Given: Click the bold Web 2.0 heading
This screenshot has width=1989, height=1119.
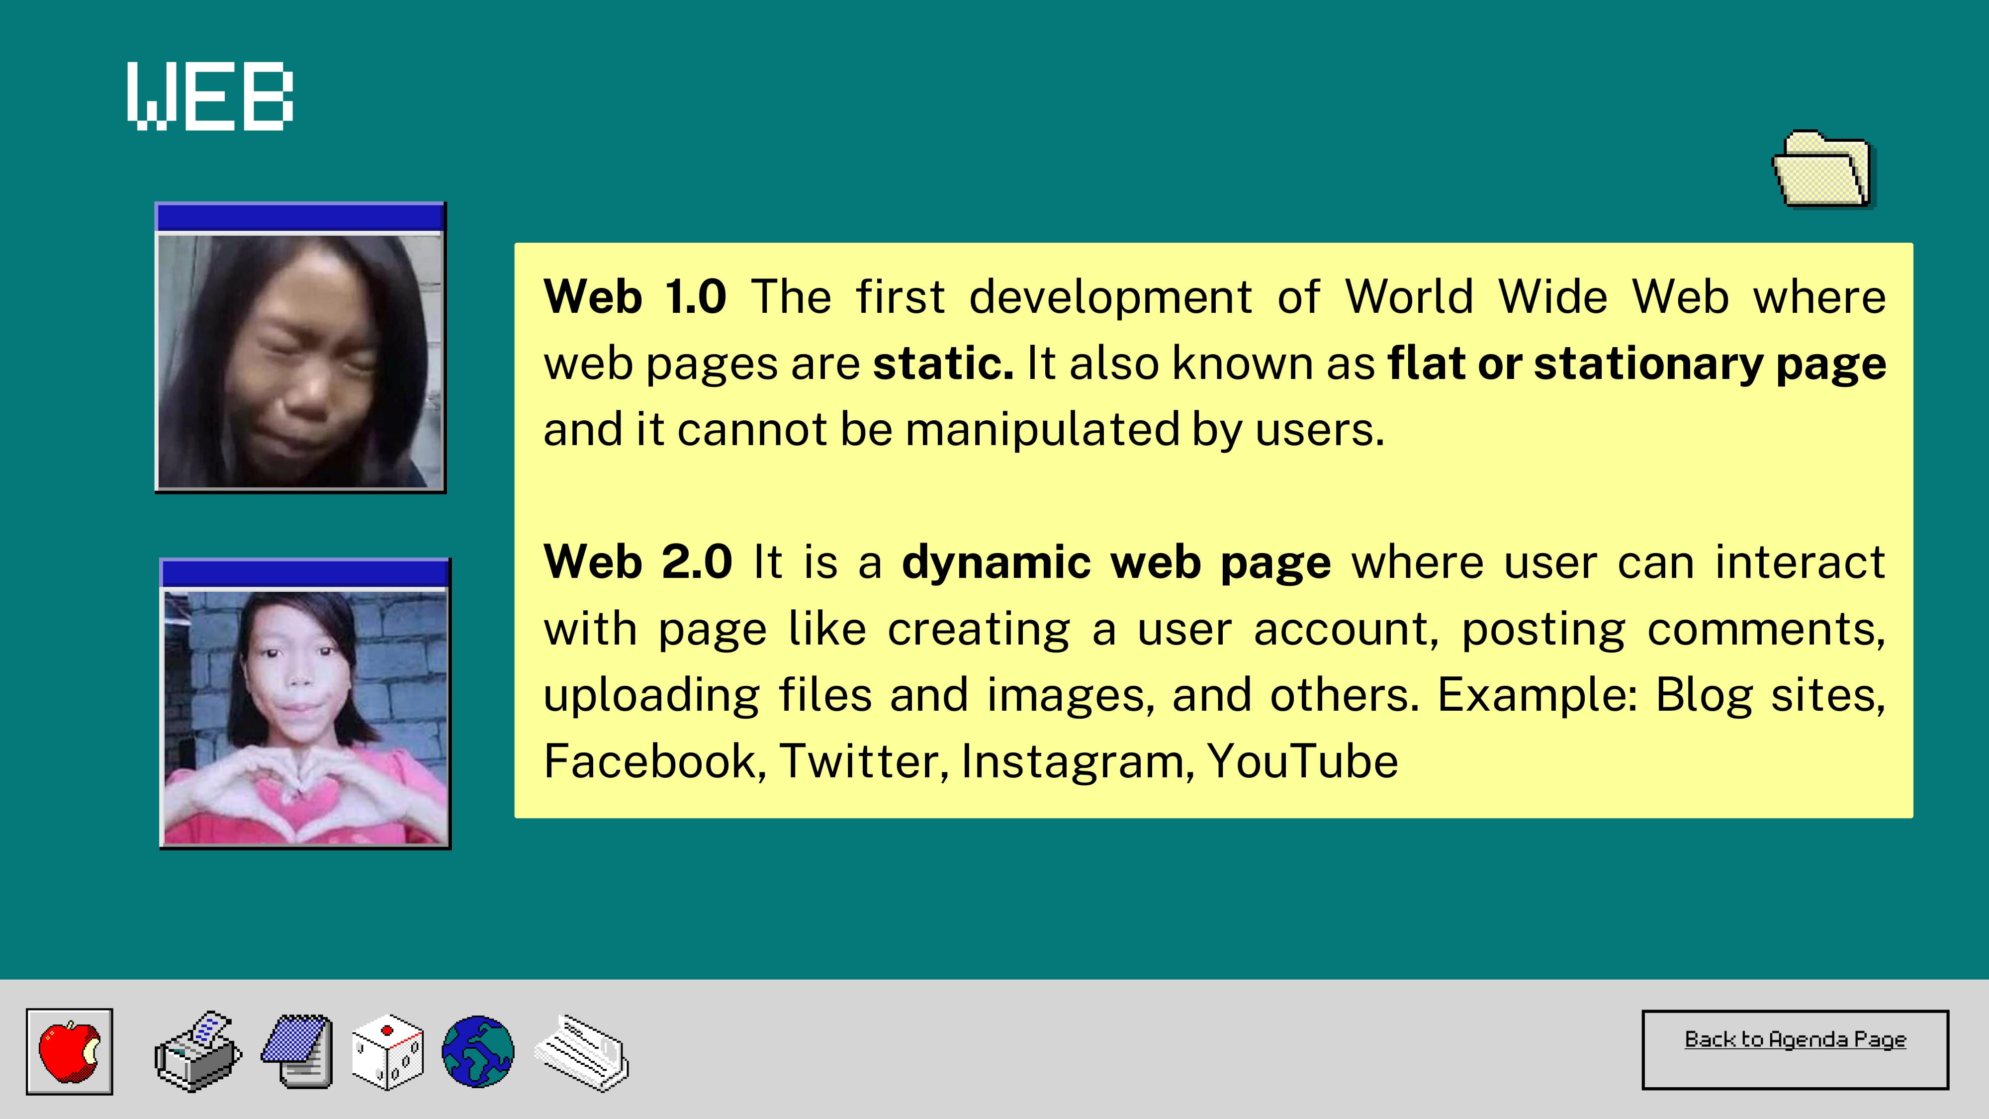Looking at the screenshot, I should (638, 561).
